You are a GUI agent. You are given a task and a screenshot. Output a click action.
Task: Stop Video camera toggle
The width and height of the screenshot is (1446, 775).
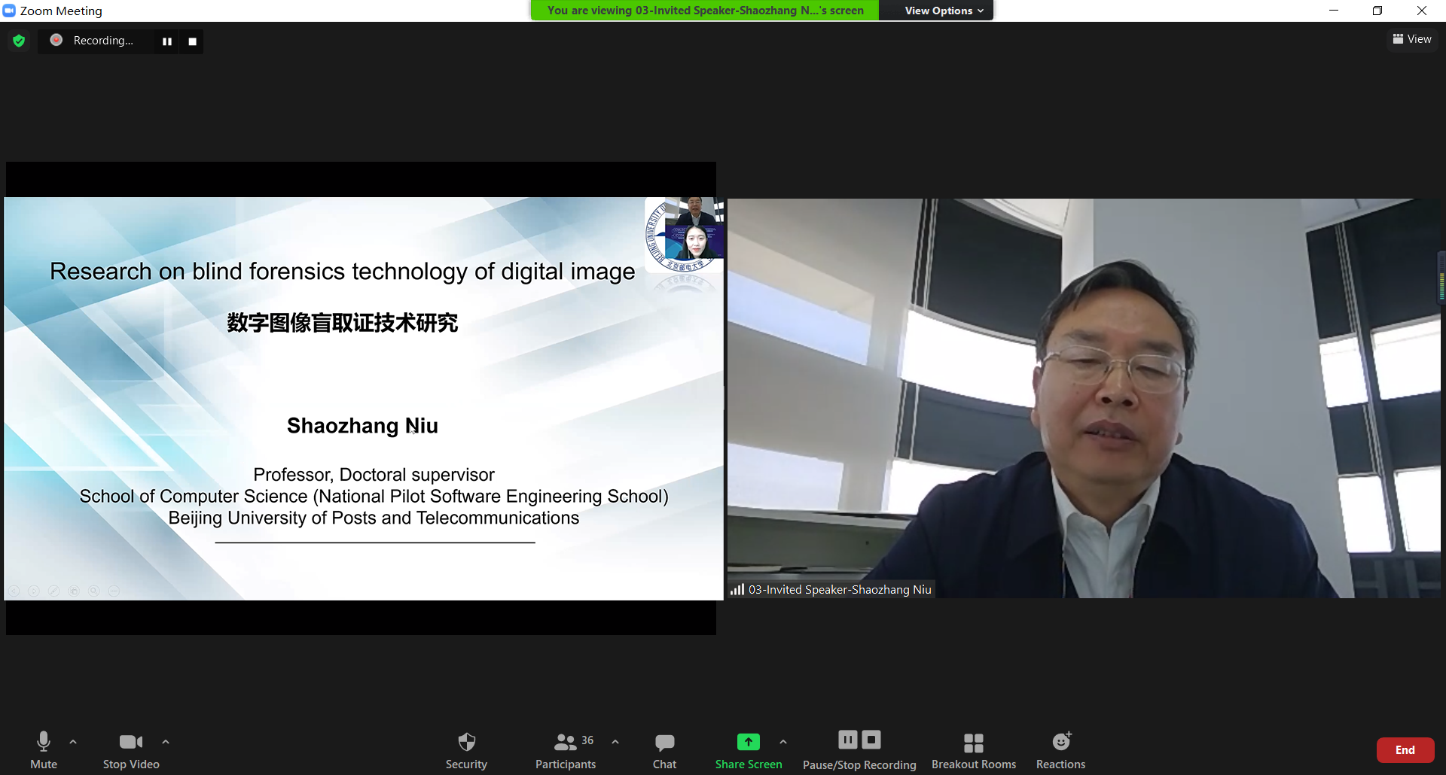[x=131, y=750]
